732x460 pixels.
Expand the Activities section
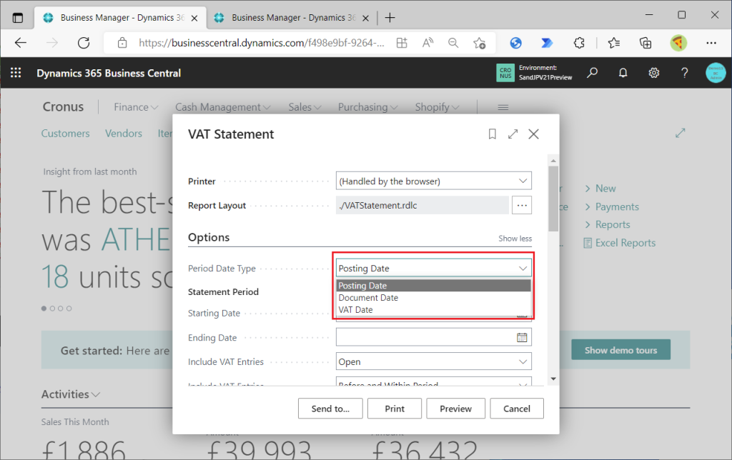pos(71,394)
